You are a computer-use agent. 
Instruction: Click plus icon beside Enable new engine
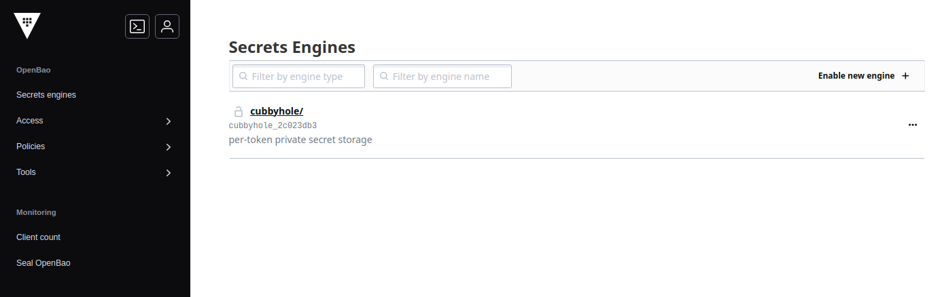tap(905, 76)
